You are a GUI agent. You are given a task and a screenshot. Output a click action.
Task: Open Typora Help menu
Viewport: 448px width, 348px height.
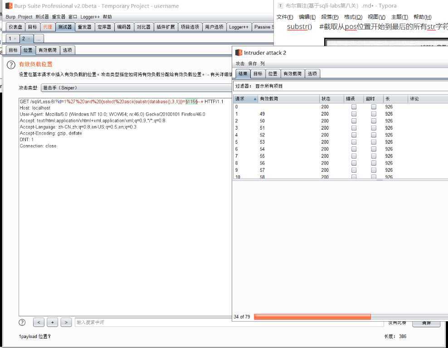pyautogui.click(x=423, y=17)
